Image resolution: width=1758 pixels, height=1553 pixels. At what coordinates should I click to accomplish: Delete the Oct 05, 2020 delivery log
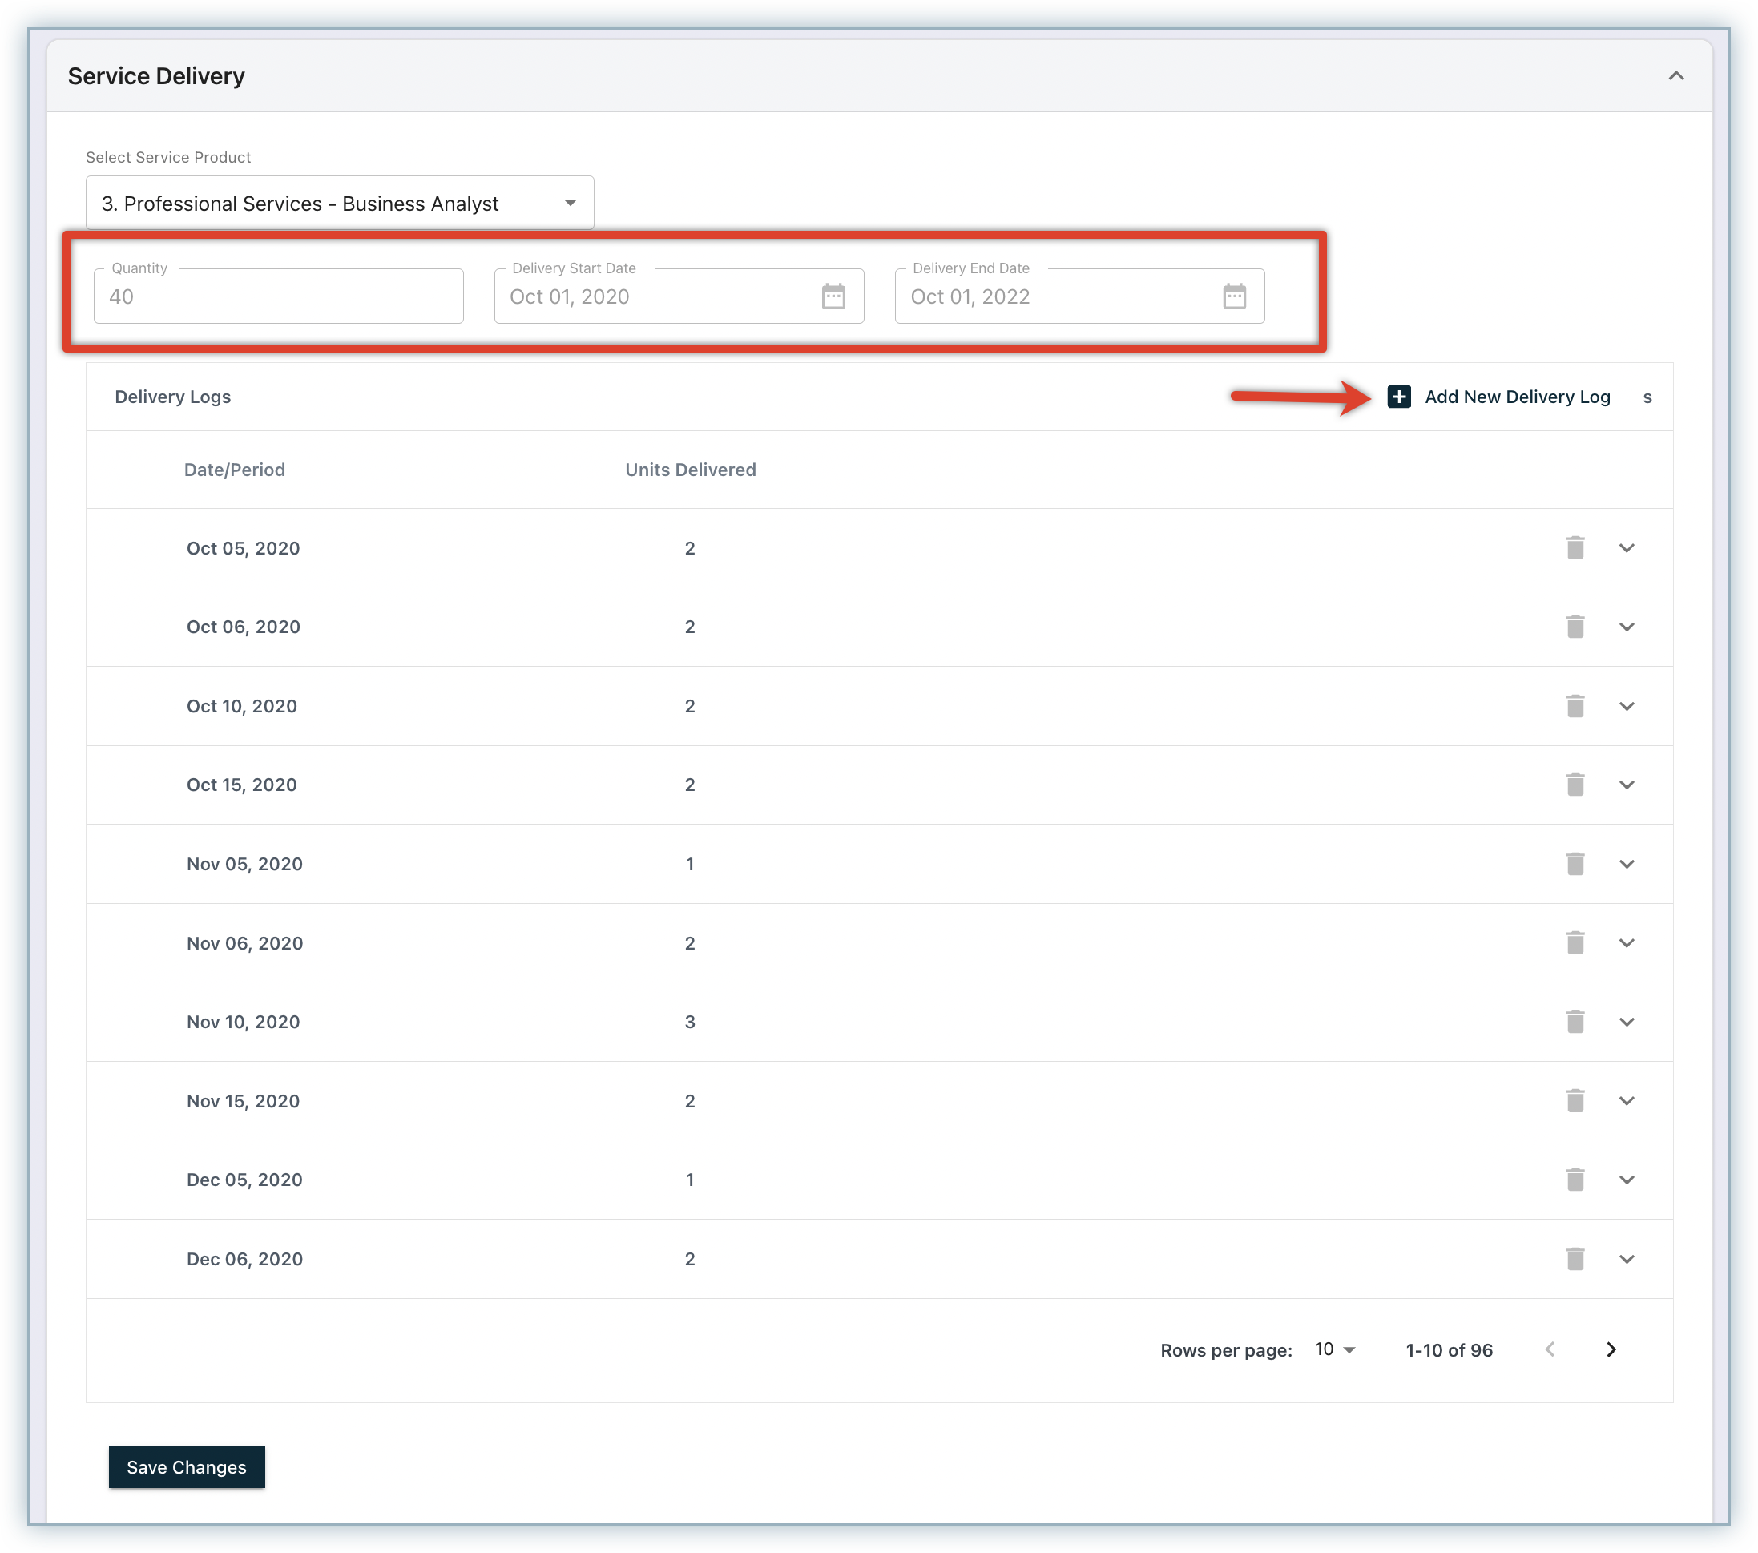pos(1575,548)
